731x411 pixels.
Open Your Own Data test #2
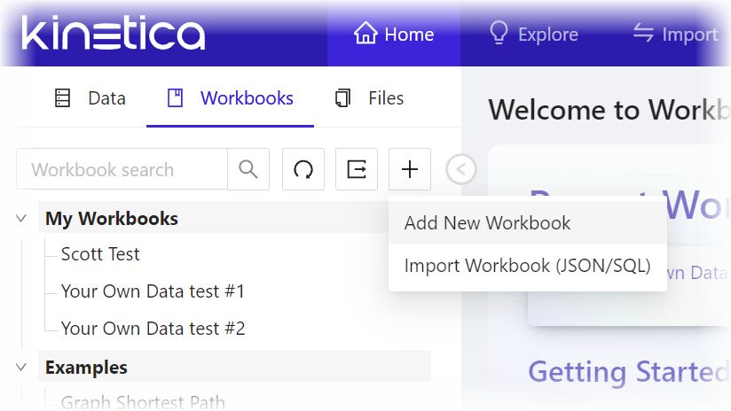point(153,329)
